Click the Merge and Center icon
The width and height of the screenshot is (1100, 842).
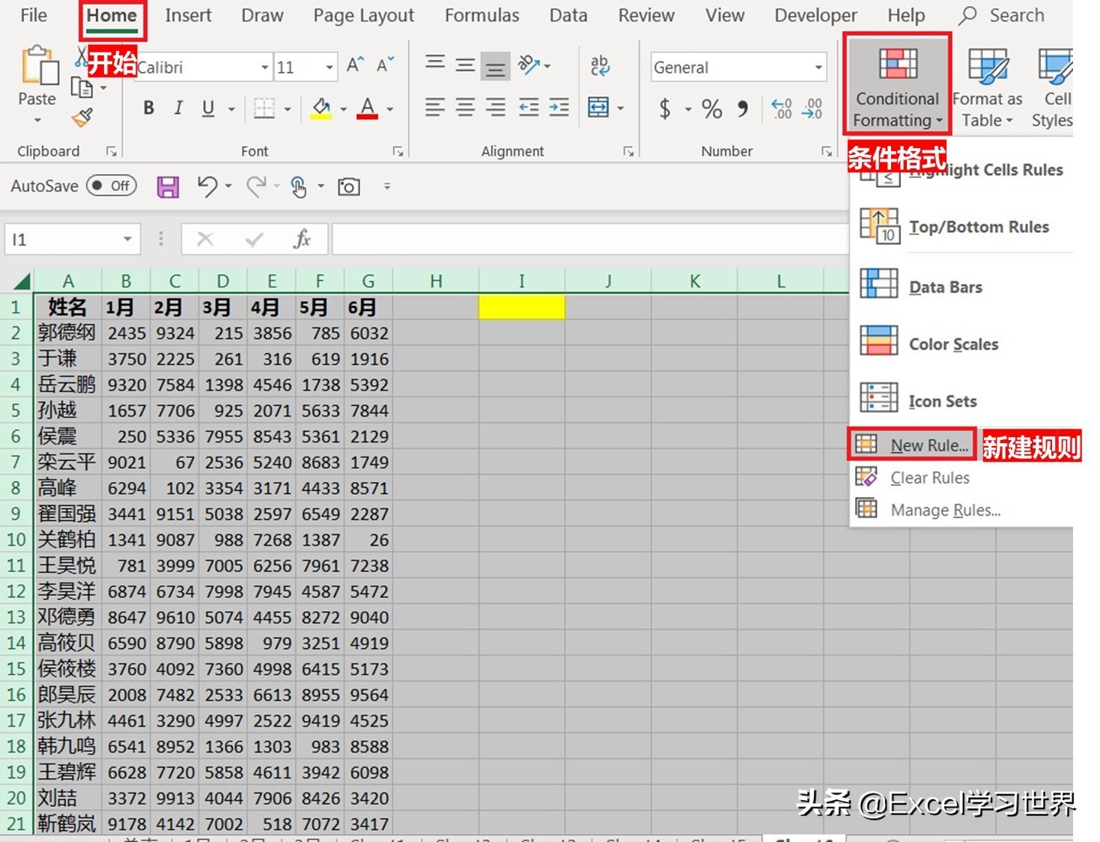pyautogui.click(x=598, y=108)
